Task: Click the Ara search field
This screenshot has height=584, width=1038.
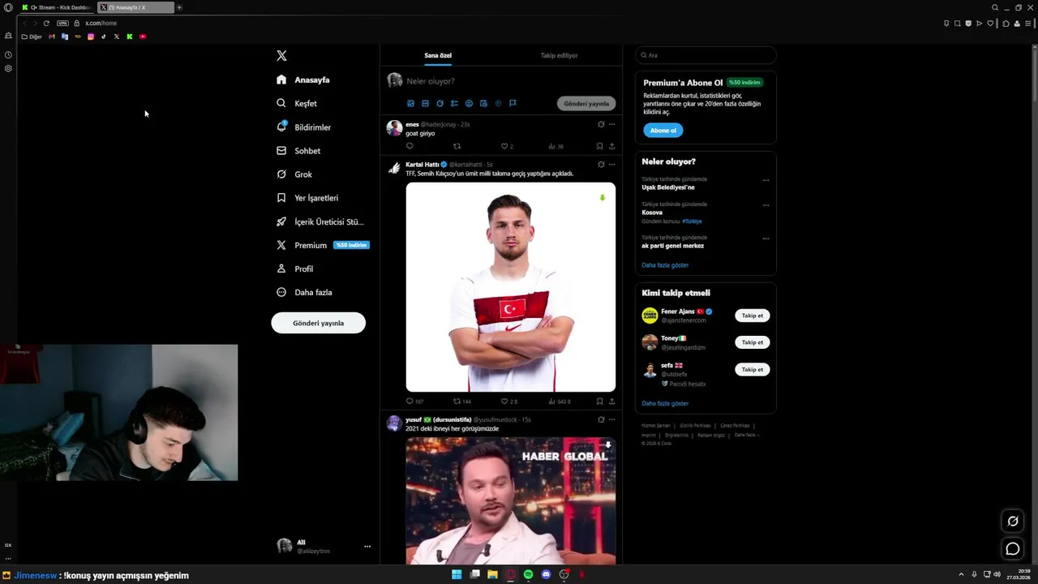Action: [706, 55]
